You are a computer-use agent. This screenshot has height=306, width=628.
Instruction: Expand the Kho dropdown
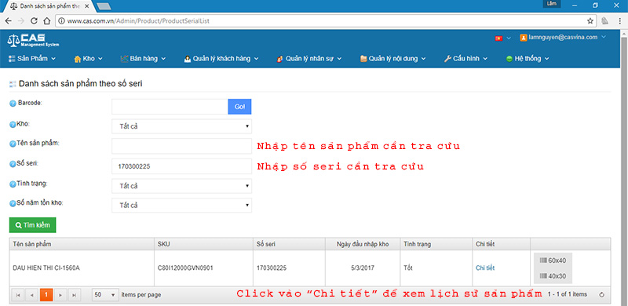[182, 126]
